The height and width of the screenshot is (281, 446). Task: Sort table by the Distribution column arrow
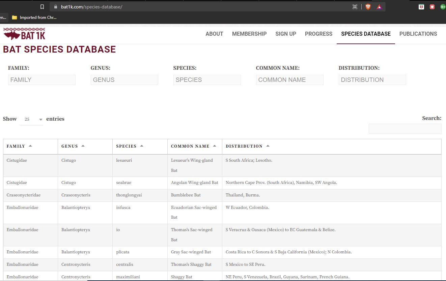click(x=268, y=146)
